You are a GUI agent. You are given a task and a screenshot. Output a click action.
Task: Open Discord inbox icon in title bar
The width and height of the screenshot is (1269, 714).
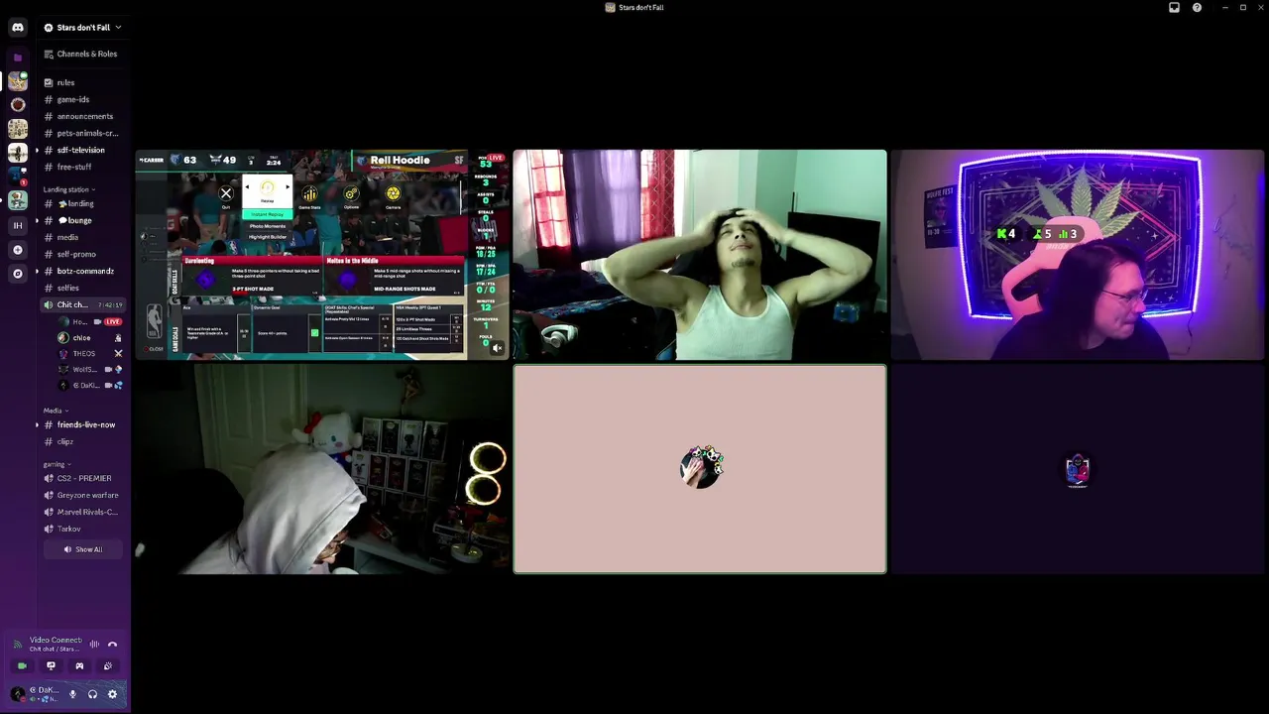pos(1174,7)
